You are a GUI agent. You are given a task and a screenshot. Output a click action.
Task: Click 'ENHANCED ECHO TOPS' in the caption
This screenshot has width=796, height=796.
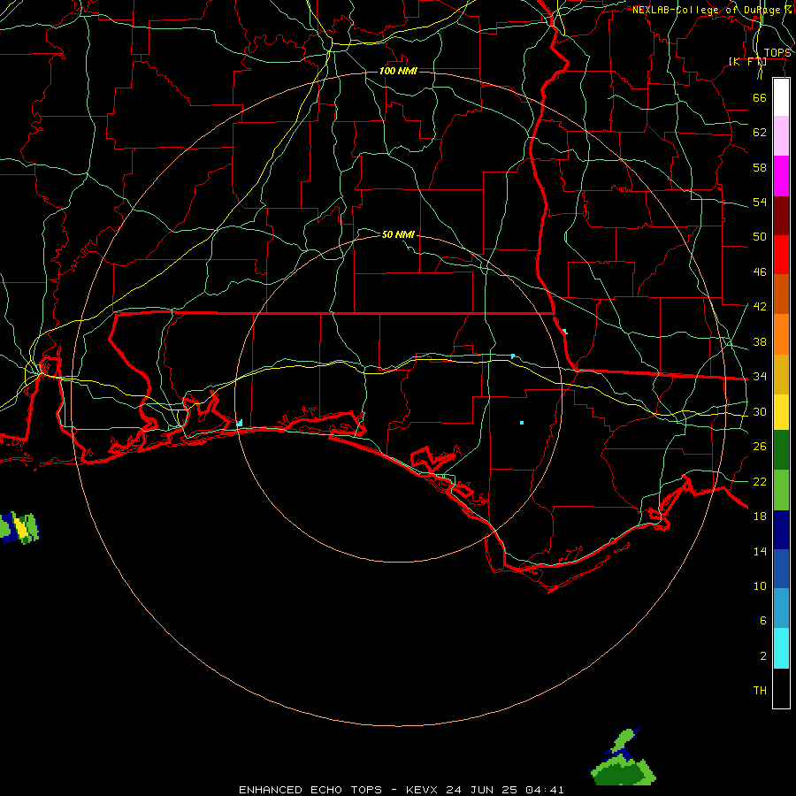point(310,790)
